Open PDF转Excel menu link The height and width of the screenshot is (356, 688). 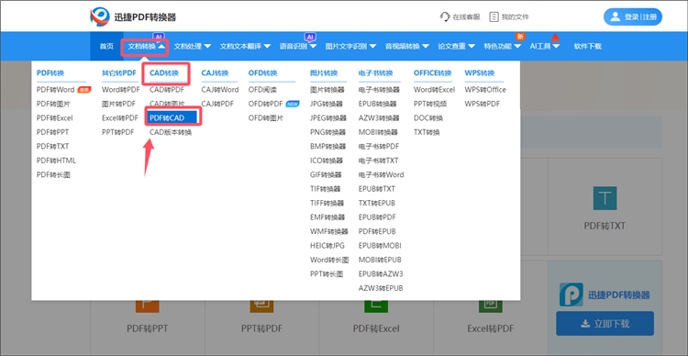(55, 118)
